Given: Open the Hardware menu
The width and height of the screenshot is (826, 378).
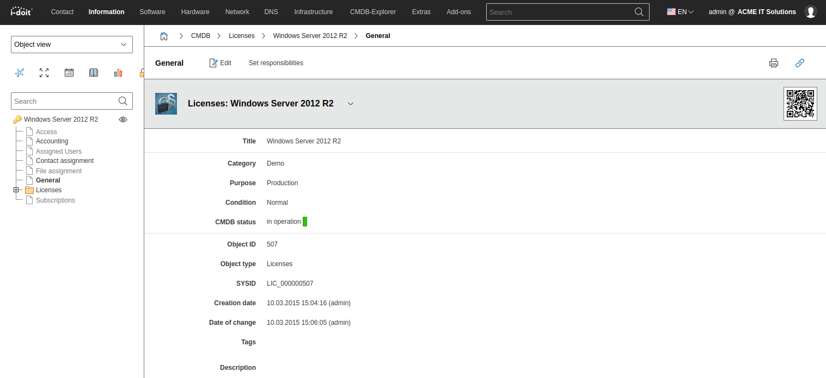Looking at the screenshot, I should (195, 11).
